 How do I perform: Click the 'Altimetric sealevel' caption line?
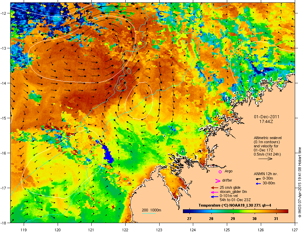point(268,138)
